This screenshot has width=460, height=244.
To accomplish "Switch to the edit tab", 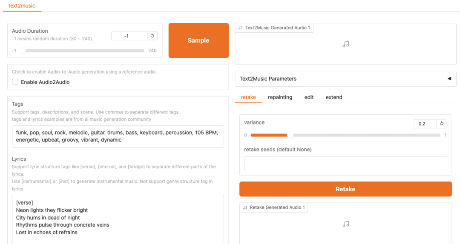I will (x=309, y=97).
